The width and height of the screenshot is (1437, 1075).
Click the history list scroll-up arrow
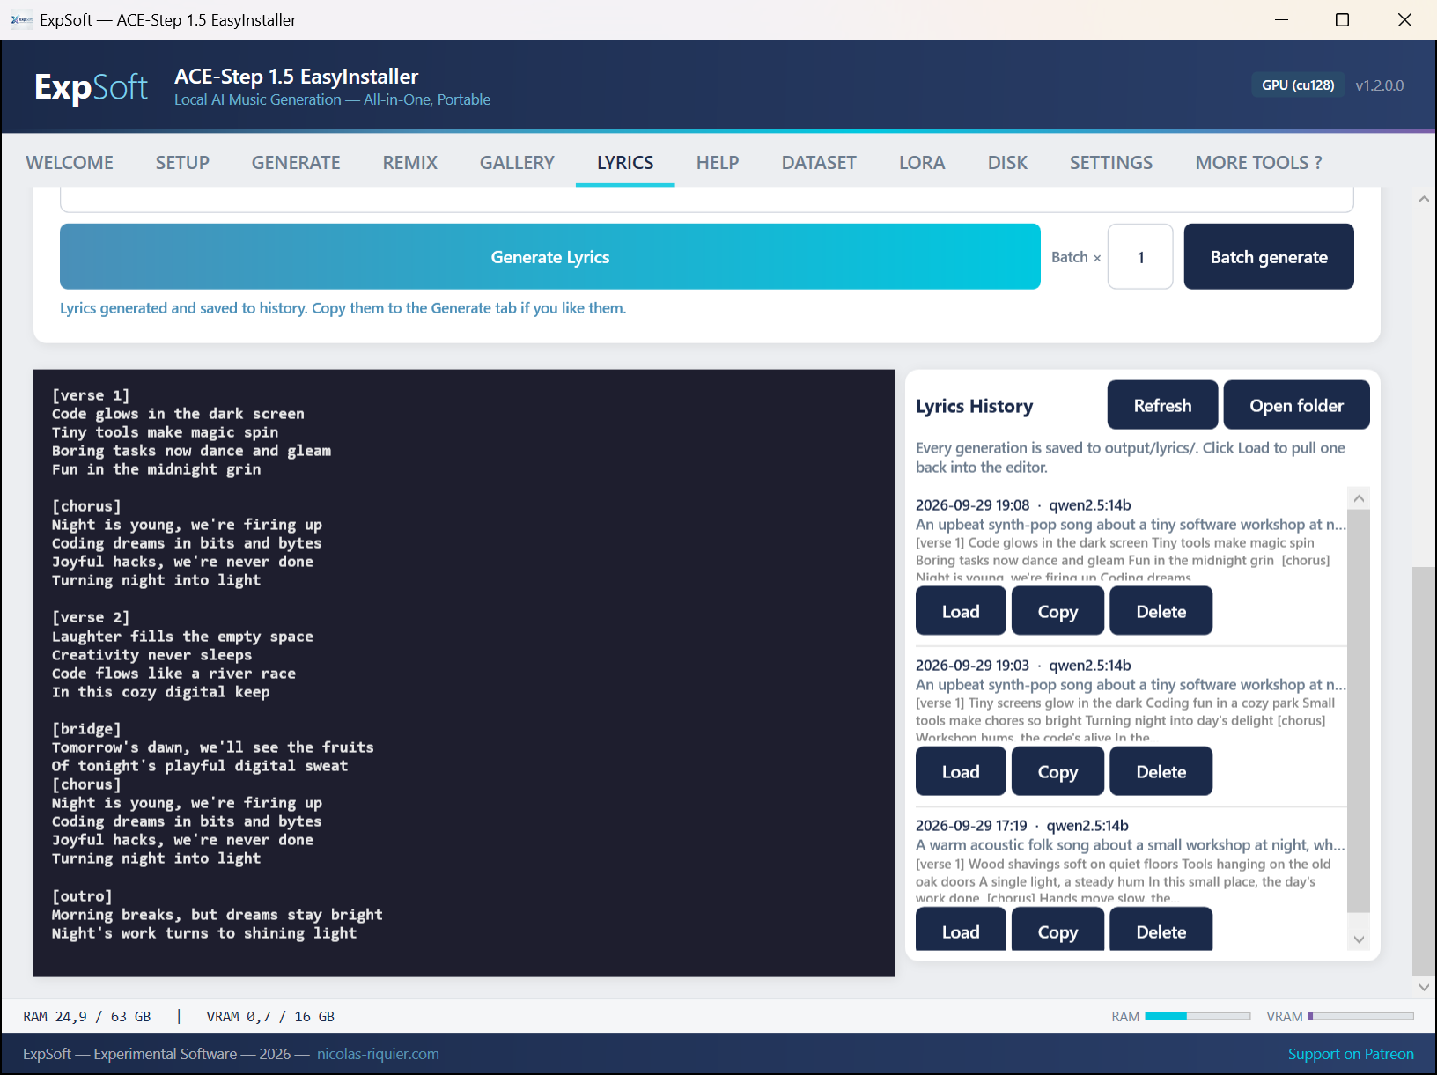(x=1359, y=498)
